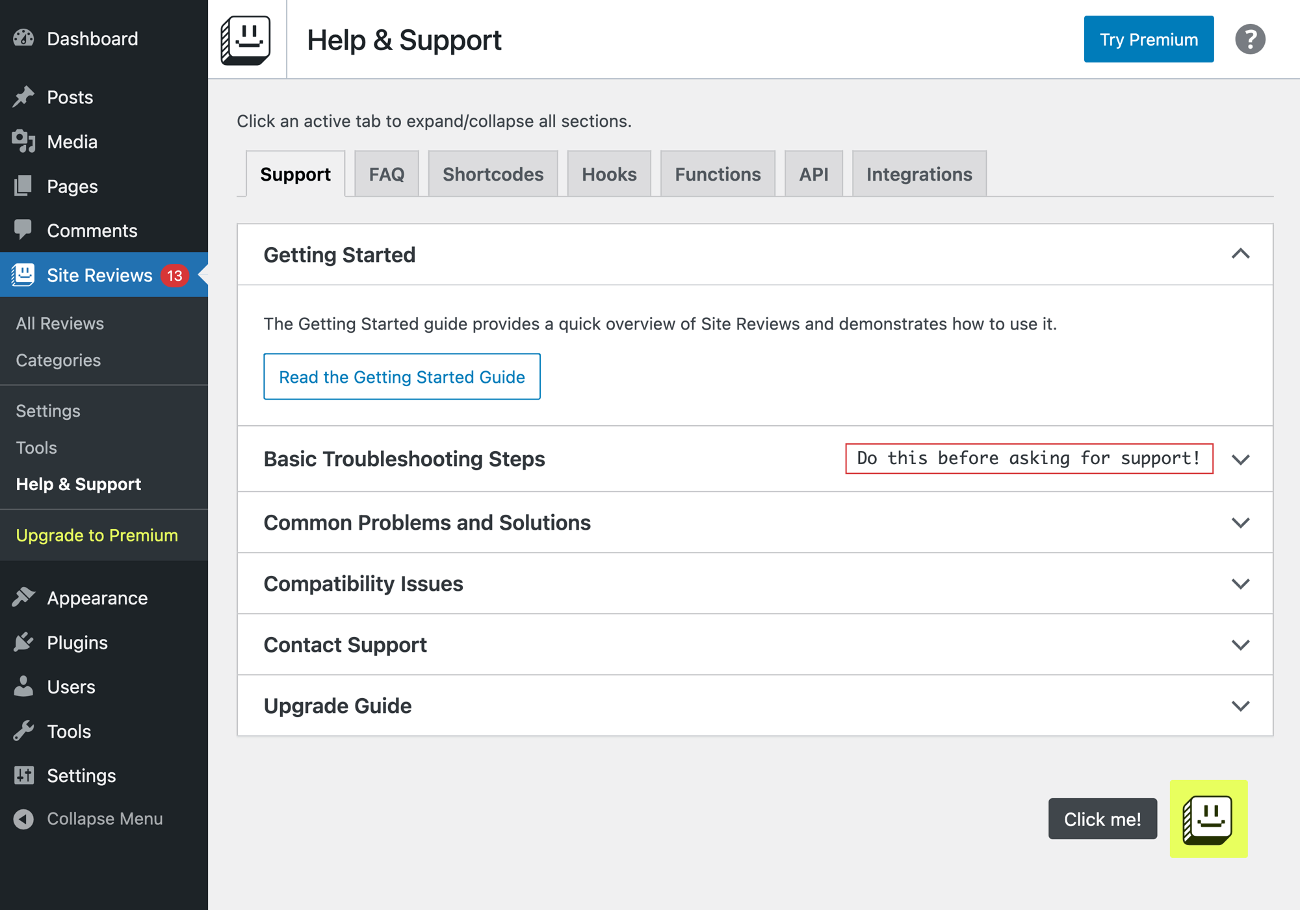The height and width of the screenshot is (910, 1300).
Task: Switch to the FAQ tab
Action: (x=386, y=174)
